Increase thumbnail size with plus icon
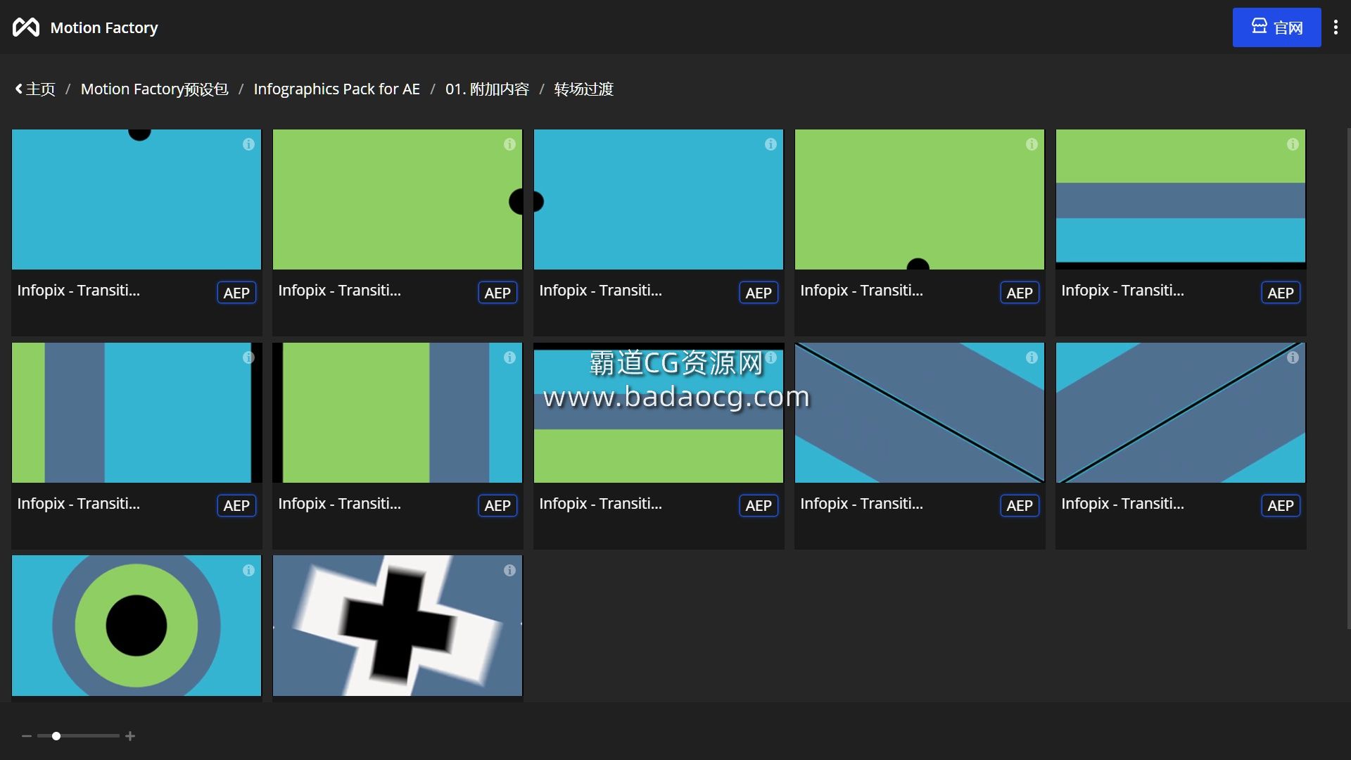Screen dimensions: 1351x760 (x=130, y=736)
